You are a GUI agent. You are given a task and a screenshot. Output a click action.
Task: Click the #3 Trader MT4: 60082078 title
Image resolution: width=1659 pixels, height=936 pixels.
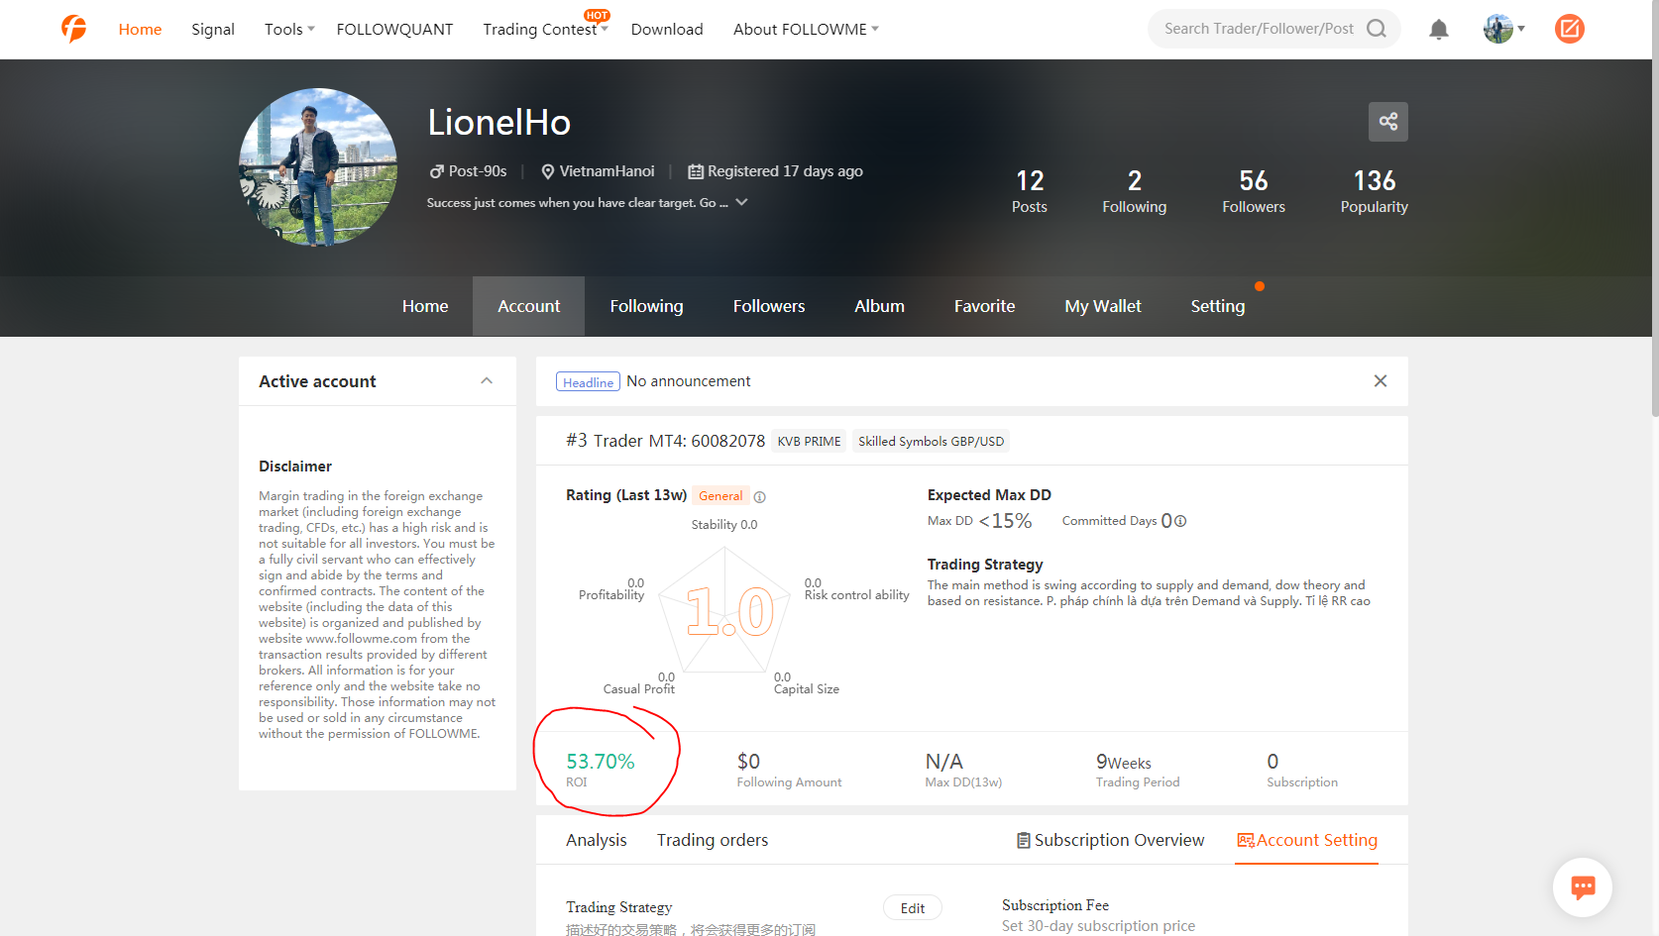pos(665,441)
